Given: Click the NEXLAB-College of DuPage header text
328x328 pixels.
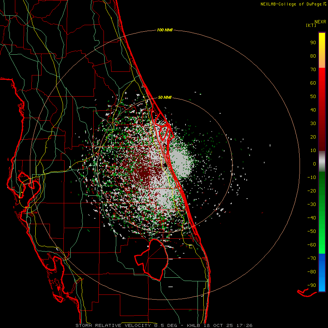Looking at the screenshot, I should point(293,4).
